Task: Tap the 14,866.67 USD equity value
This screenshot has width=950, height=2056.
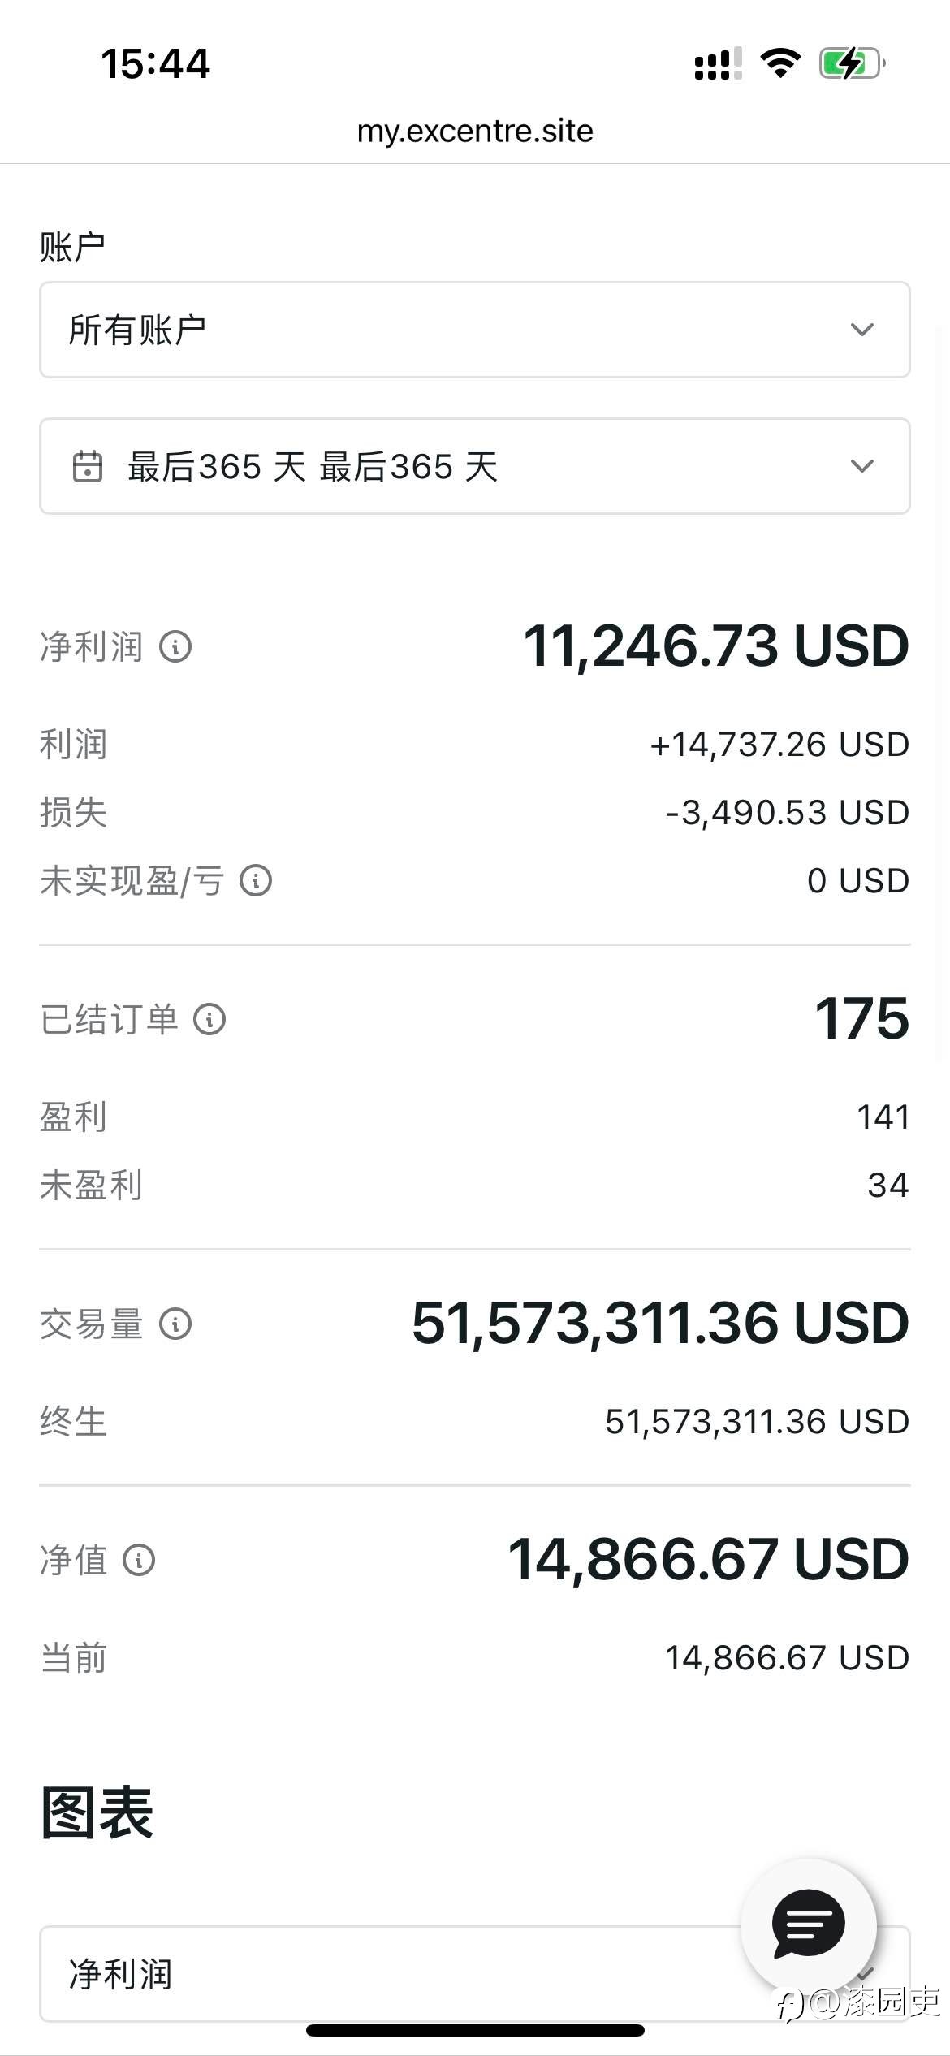Action: pos(708,1560)
